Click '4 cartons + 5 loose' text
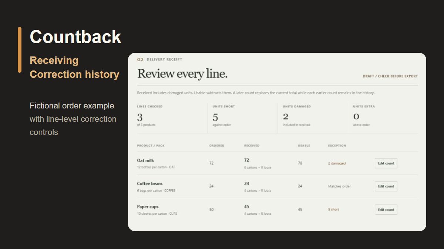The height and width of the screenshot is (249, 444). click(x=258, y=214)
